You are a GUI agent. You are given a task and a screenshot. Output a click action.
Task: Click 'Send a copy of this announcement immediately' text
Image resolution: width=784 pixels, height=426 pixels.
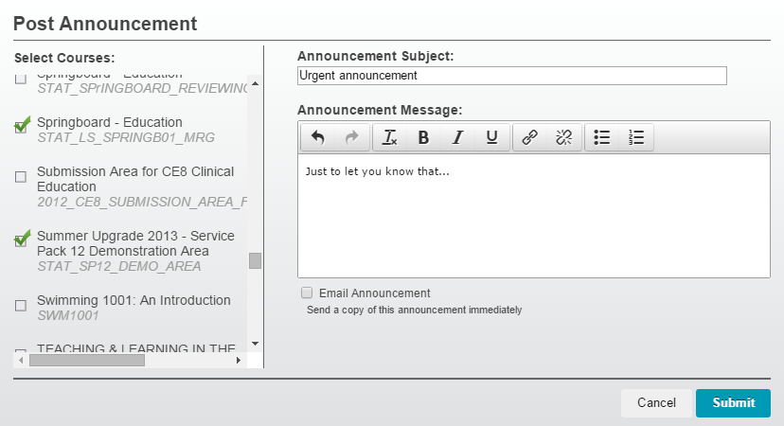tap(414, 310)
